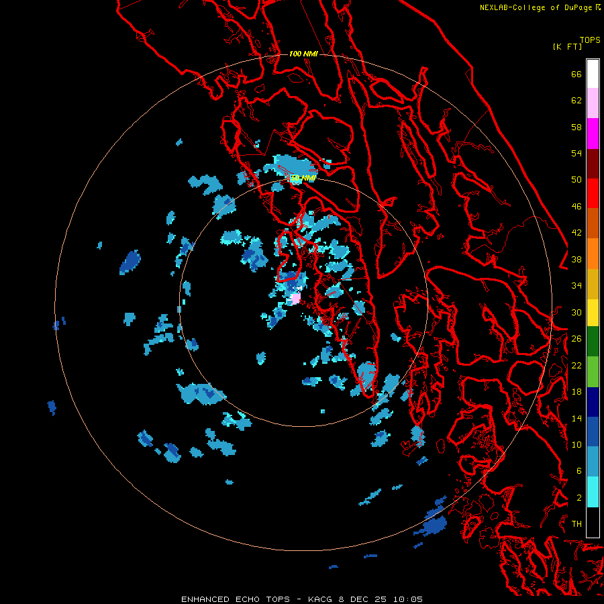The image size is (604, 604).
Task: Click the light pink echo near the radar center
Action: [295, 299]
